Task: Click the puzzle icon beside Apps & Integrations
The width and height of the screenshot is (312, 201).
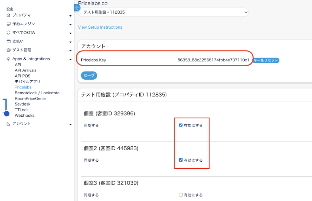Action: coord(8,59)
